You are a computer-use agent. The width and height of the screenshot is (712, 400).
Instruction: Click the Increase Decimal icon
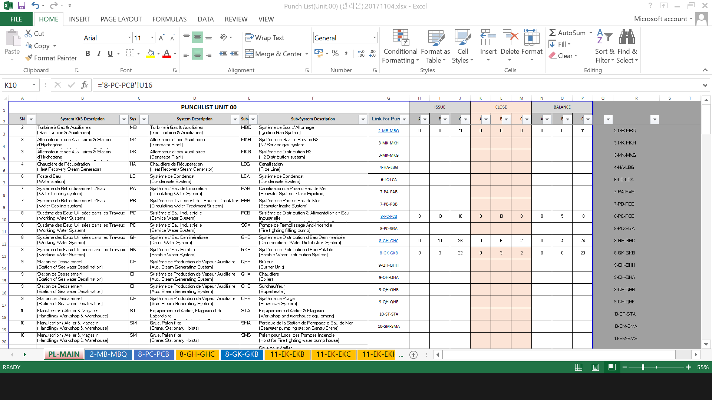pyautogui.click(x=361, y=54)
